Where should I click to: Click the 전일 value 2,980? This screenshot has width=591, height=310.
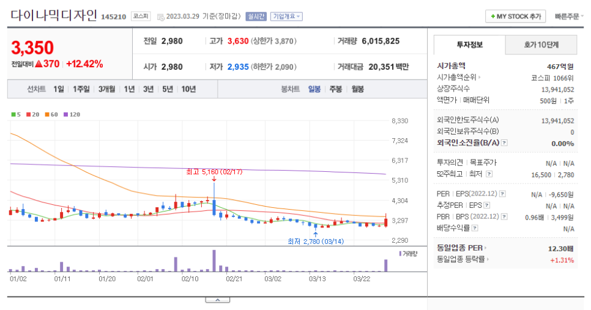tap(172, 41)
